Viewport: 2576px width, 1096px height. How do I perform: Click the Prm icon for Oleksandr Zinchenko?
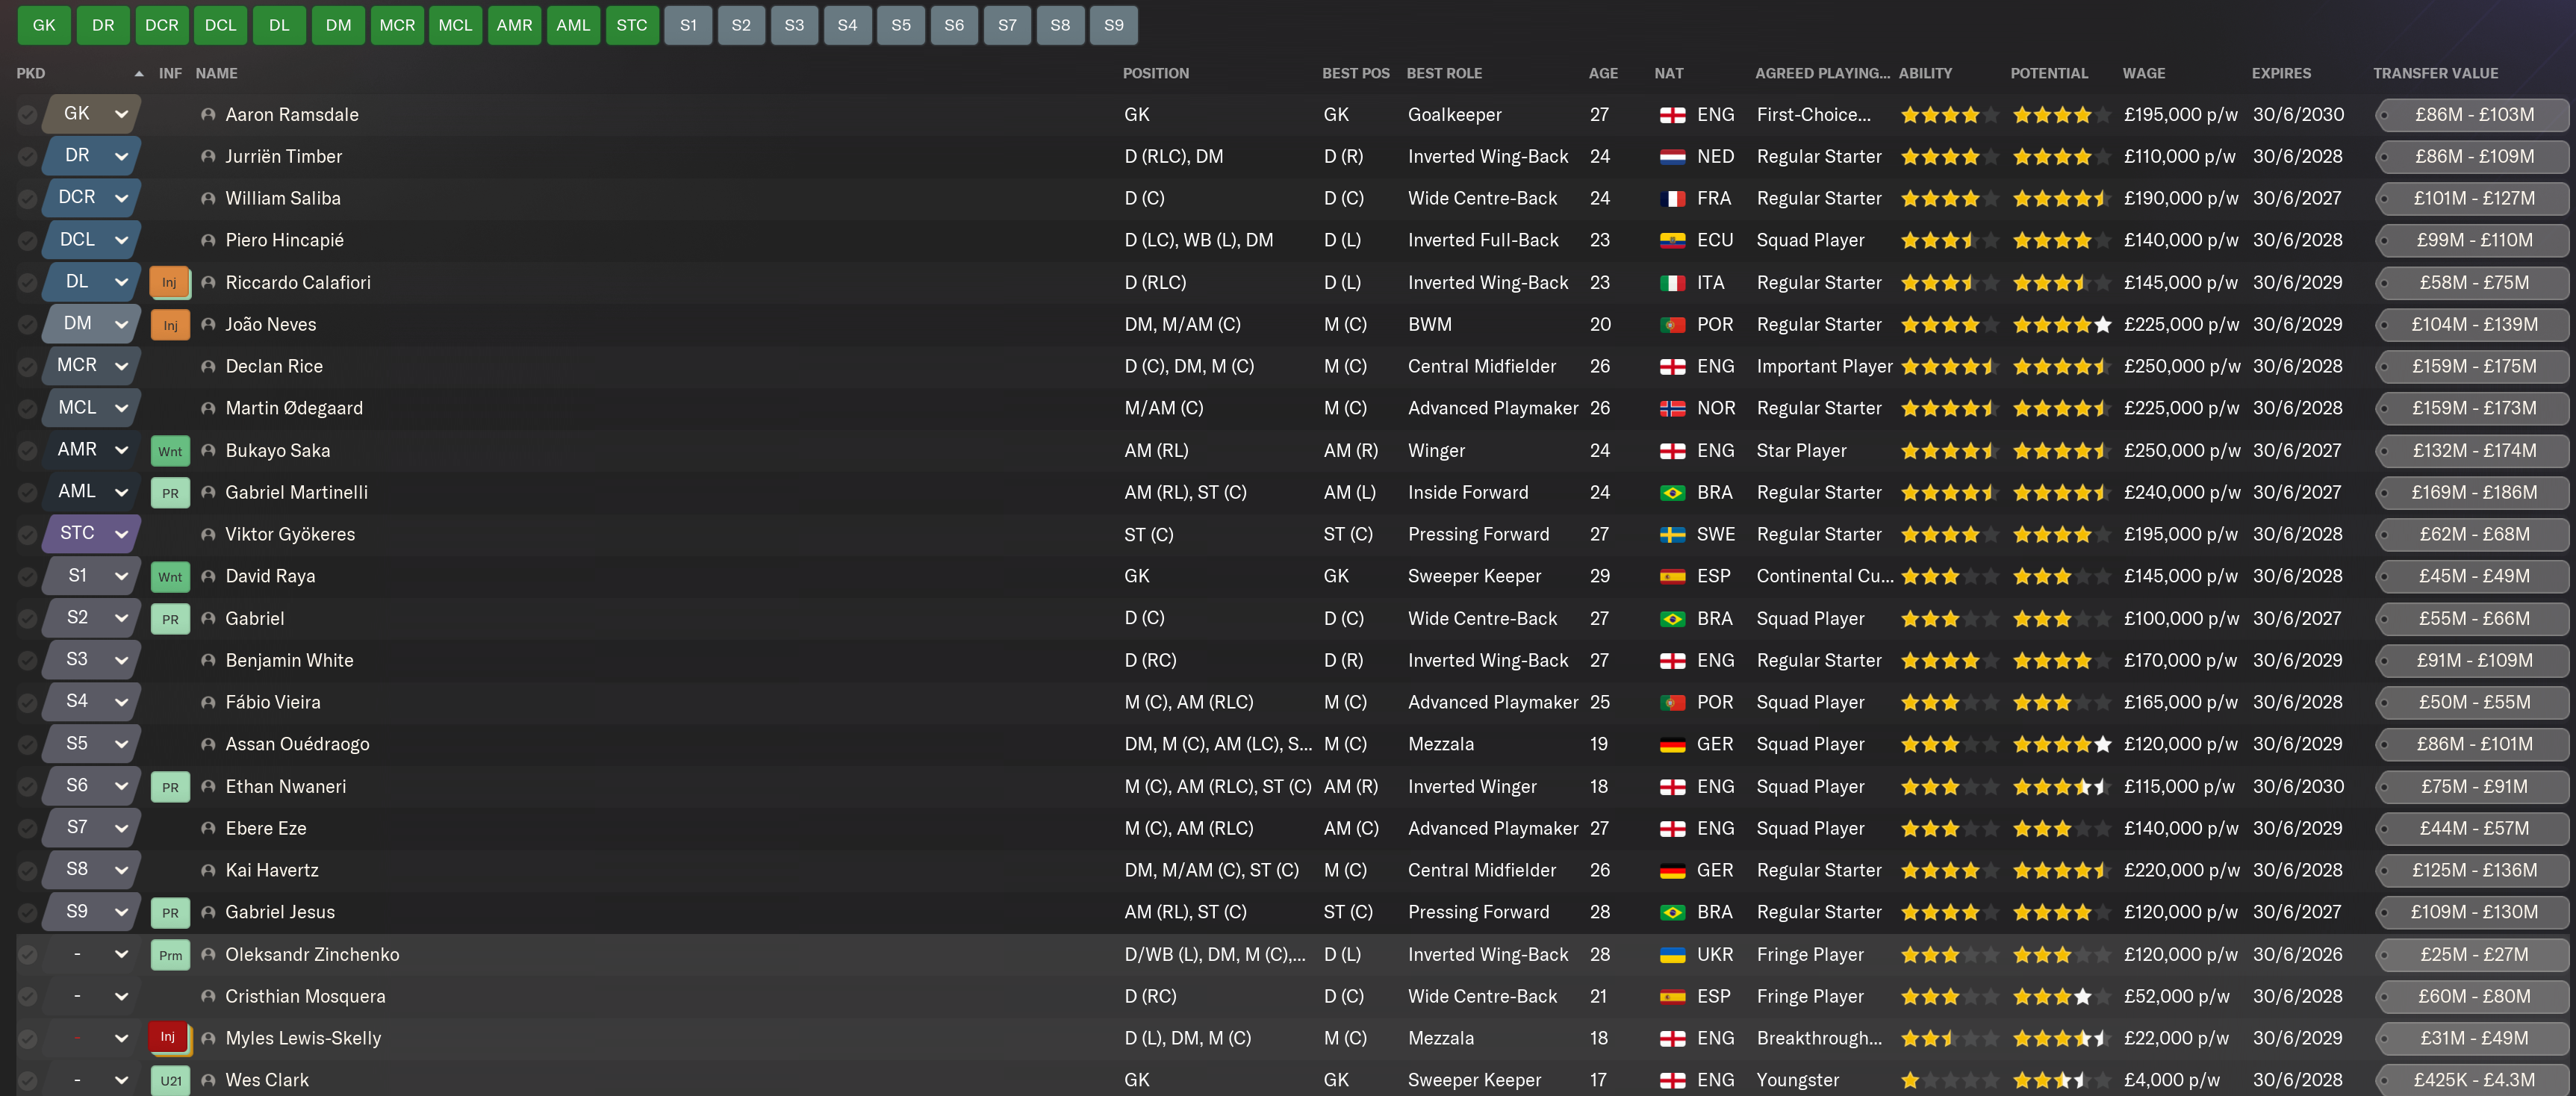(x=170, y=955)
